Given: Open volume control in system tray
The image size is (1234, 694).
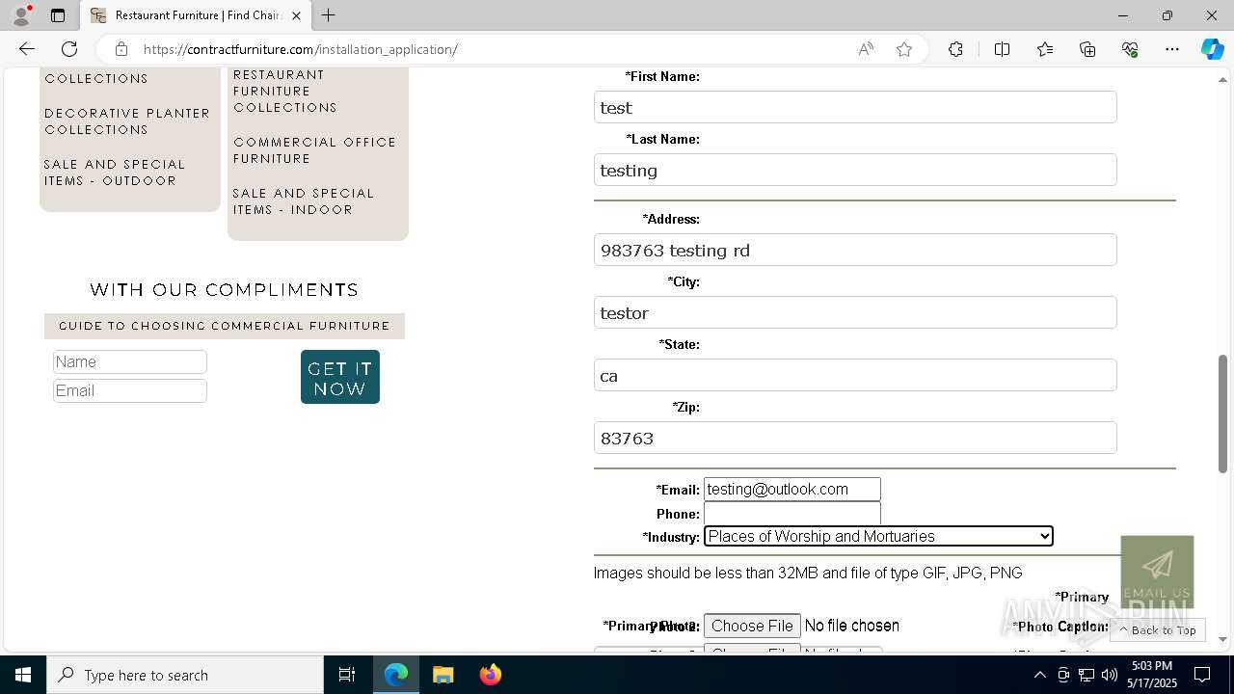Looking at the screenshot, I should (x=1110, y=675).
